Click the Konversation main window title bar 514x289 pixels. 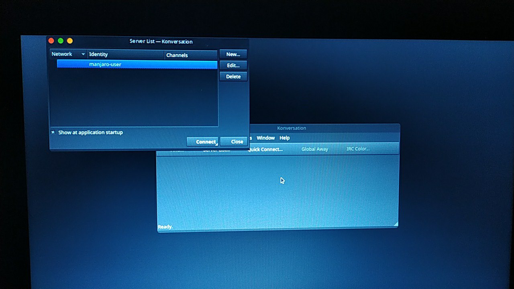(324, 128)
